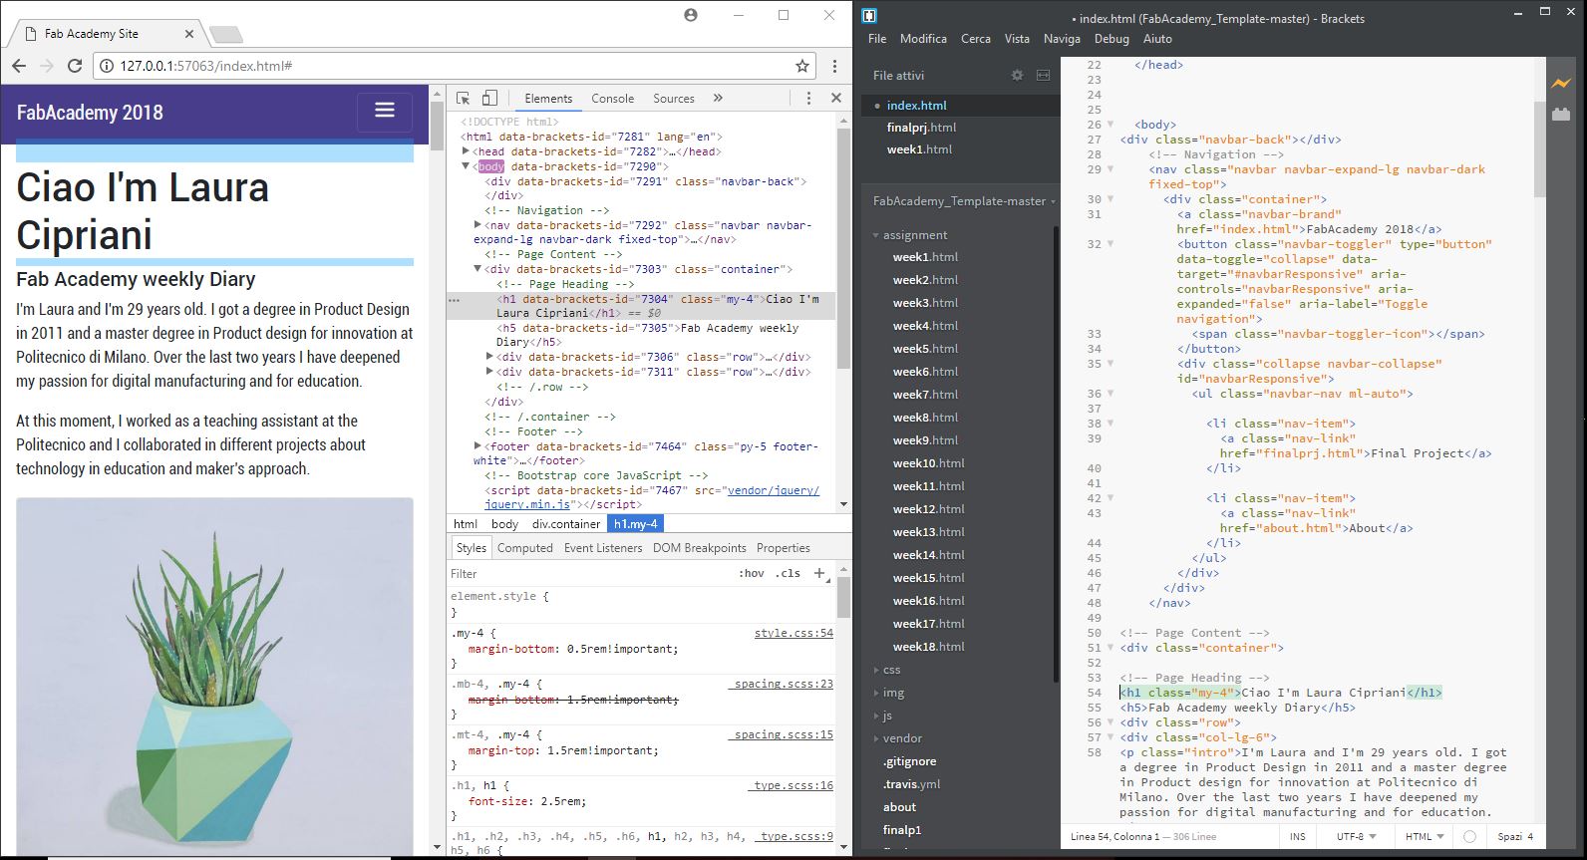Click the styles Filter input
1587x860 pixels.
point(588,574)
